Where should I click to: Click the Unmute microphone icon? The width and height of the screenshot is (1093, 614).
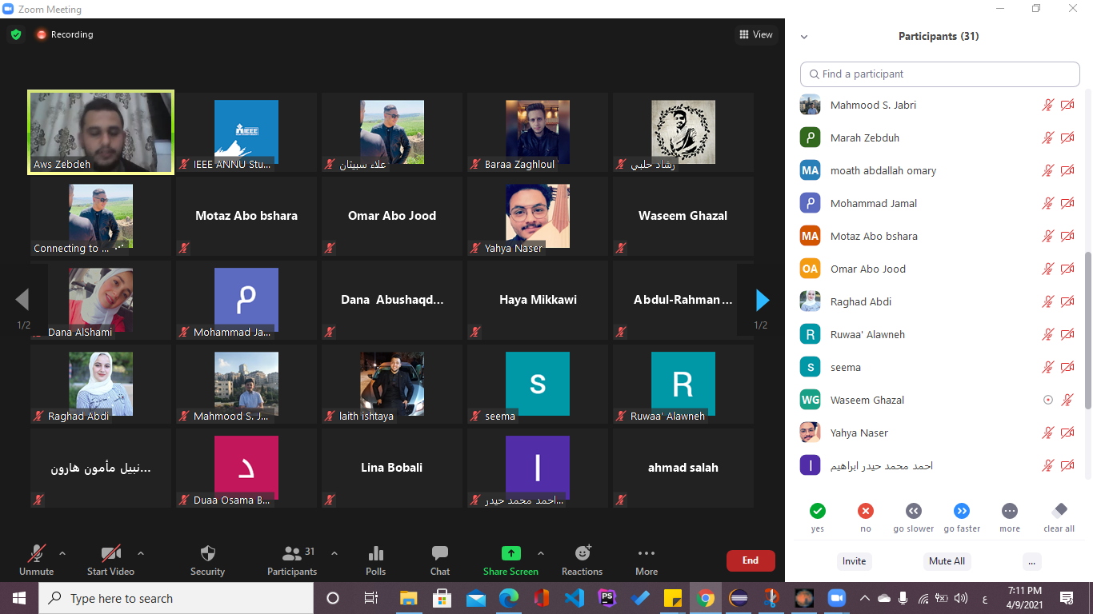tap(36, 553)
